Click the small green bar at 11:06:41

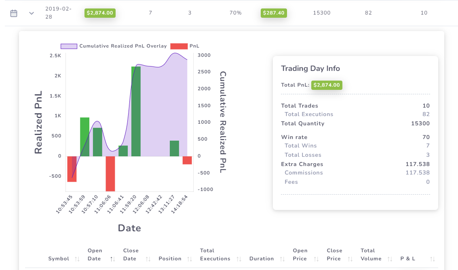tap(123, 151)
